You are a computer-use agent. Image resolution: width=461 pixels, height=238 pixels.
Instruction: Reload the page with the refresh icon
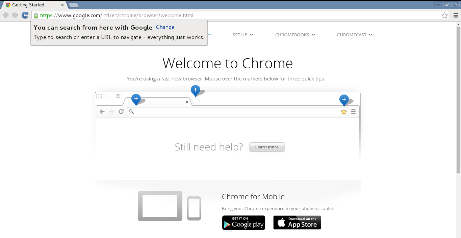point(25,15)
